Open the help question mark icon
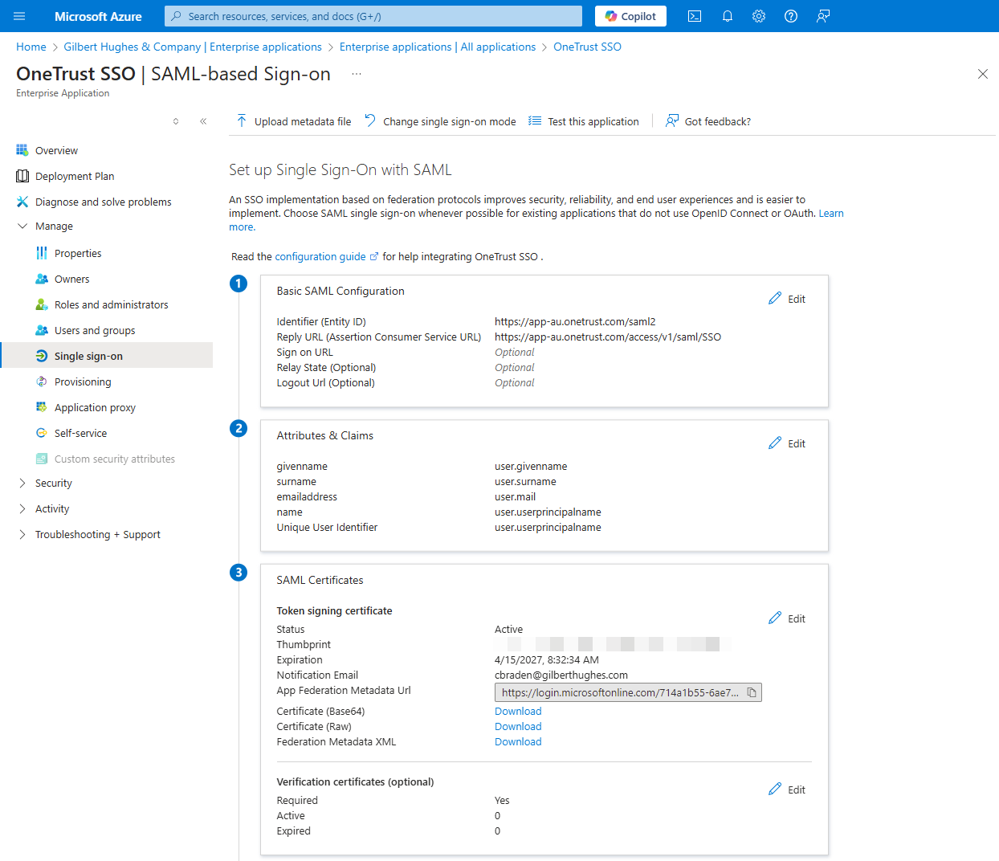The width and height of the screenshot is (999, 861). pyautogui.click(x=790, y=16)
